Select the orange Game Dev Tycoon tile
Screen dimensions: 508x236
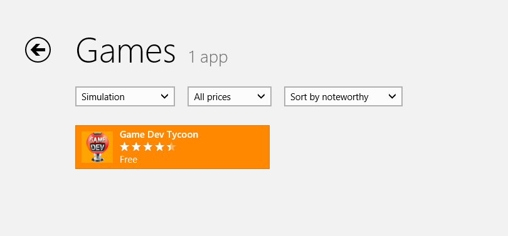click(172, 147)
